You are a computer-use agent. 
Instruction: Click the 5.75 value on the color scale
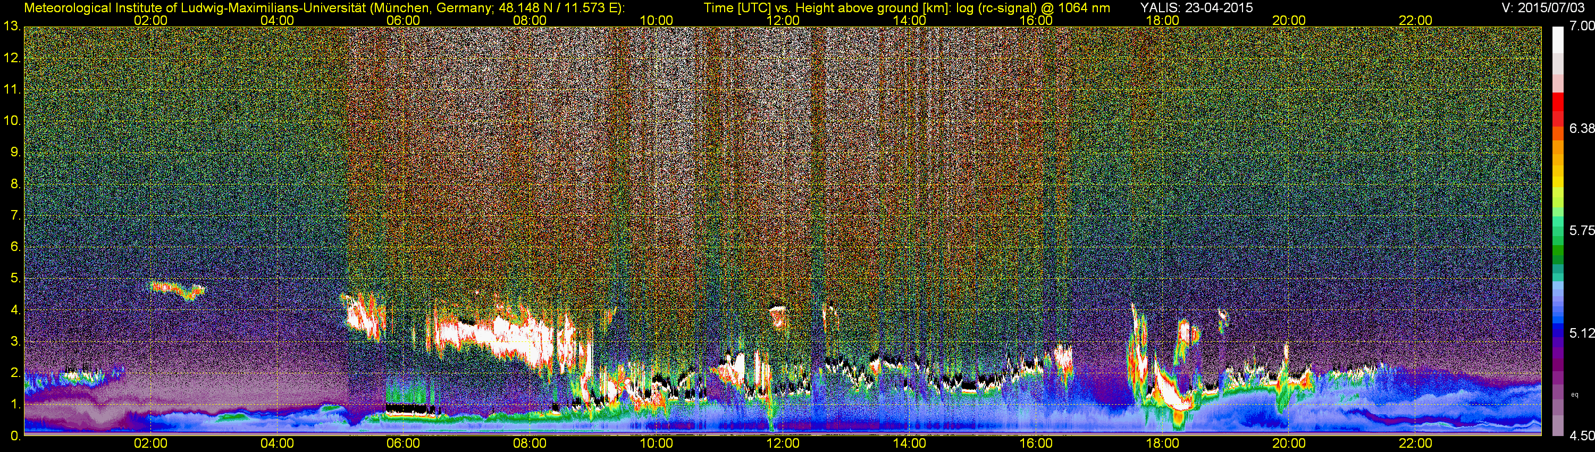(1581, 230)
